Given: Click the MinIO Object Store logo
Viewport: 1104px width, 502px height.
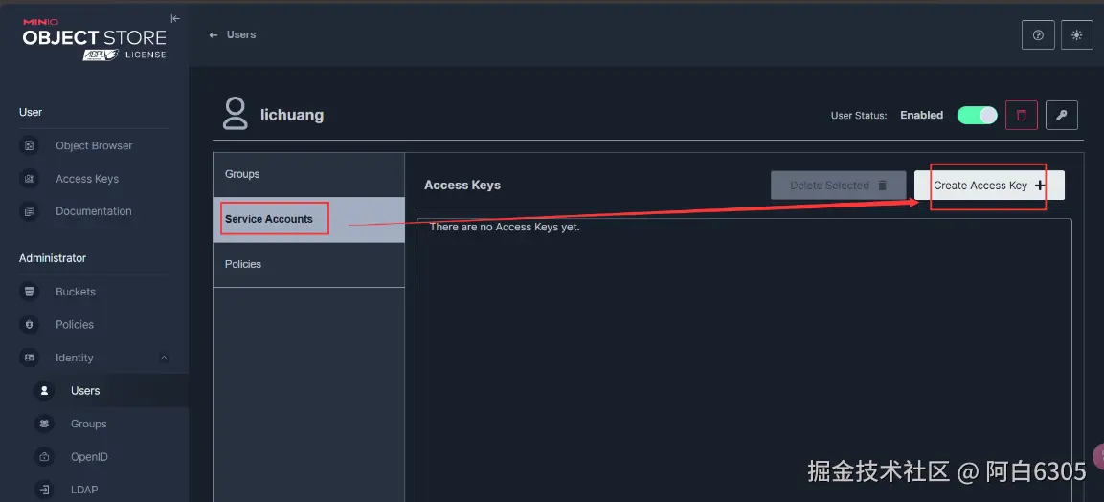Looking at the screenshot, I should [95, 39].
